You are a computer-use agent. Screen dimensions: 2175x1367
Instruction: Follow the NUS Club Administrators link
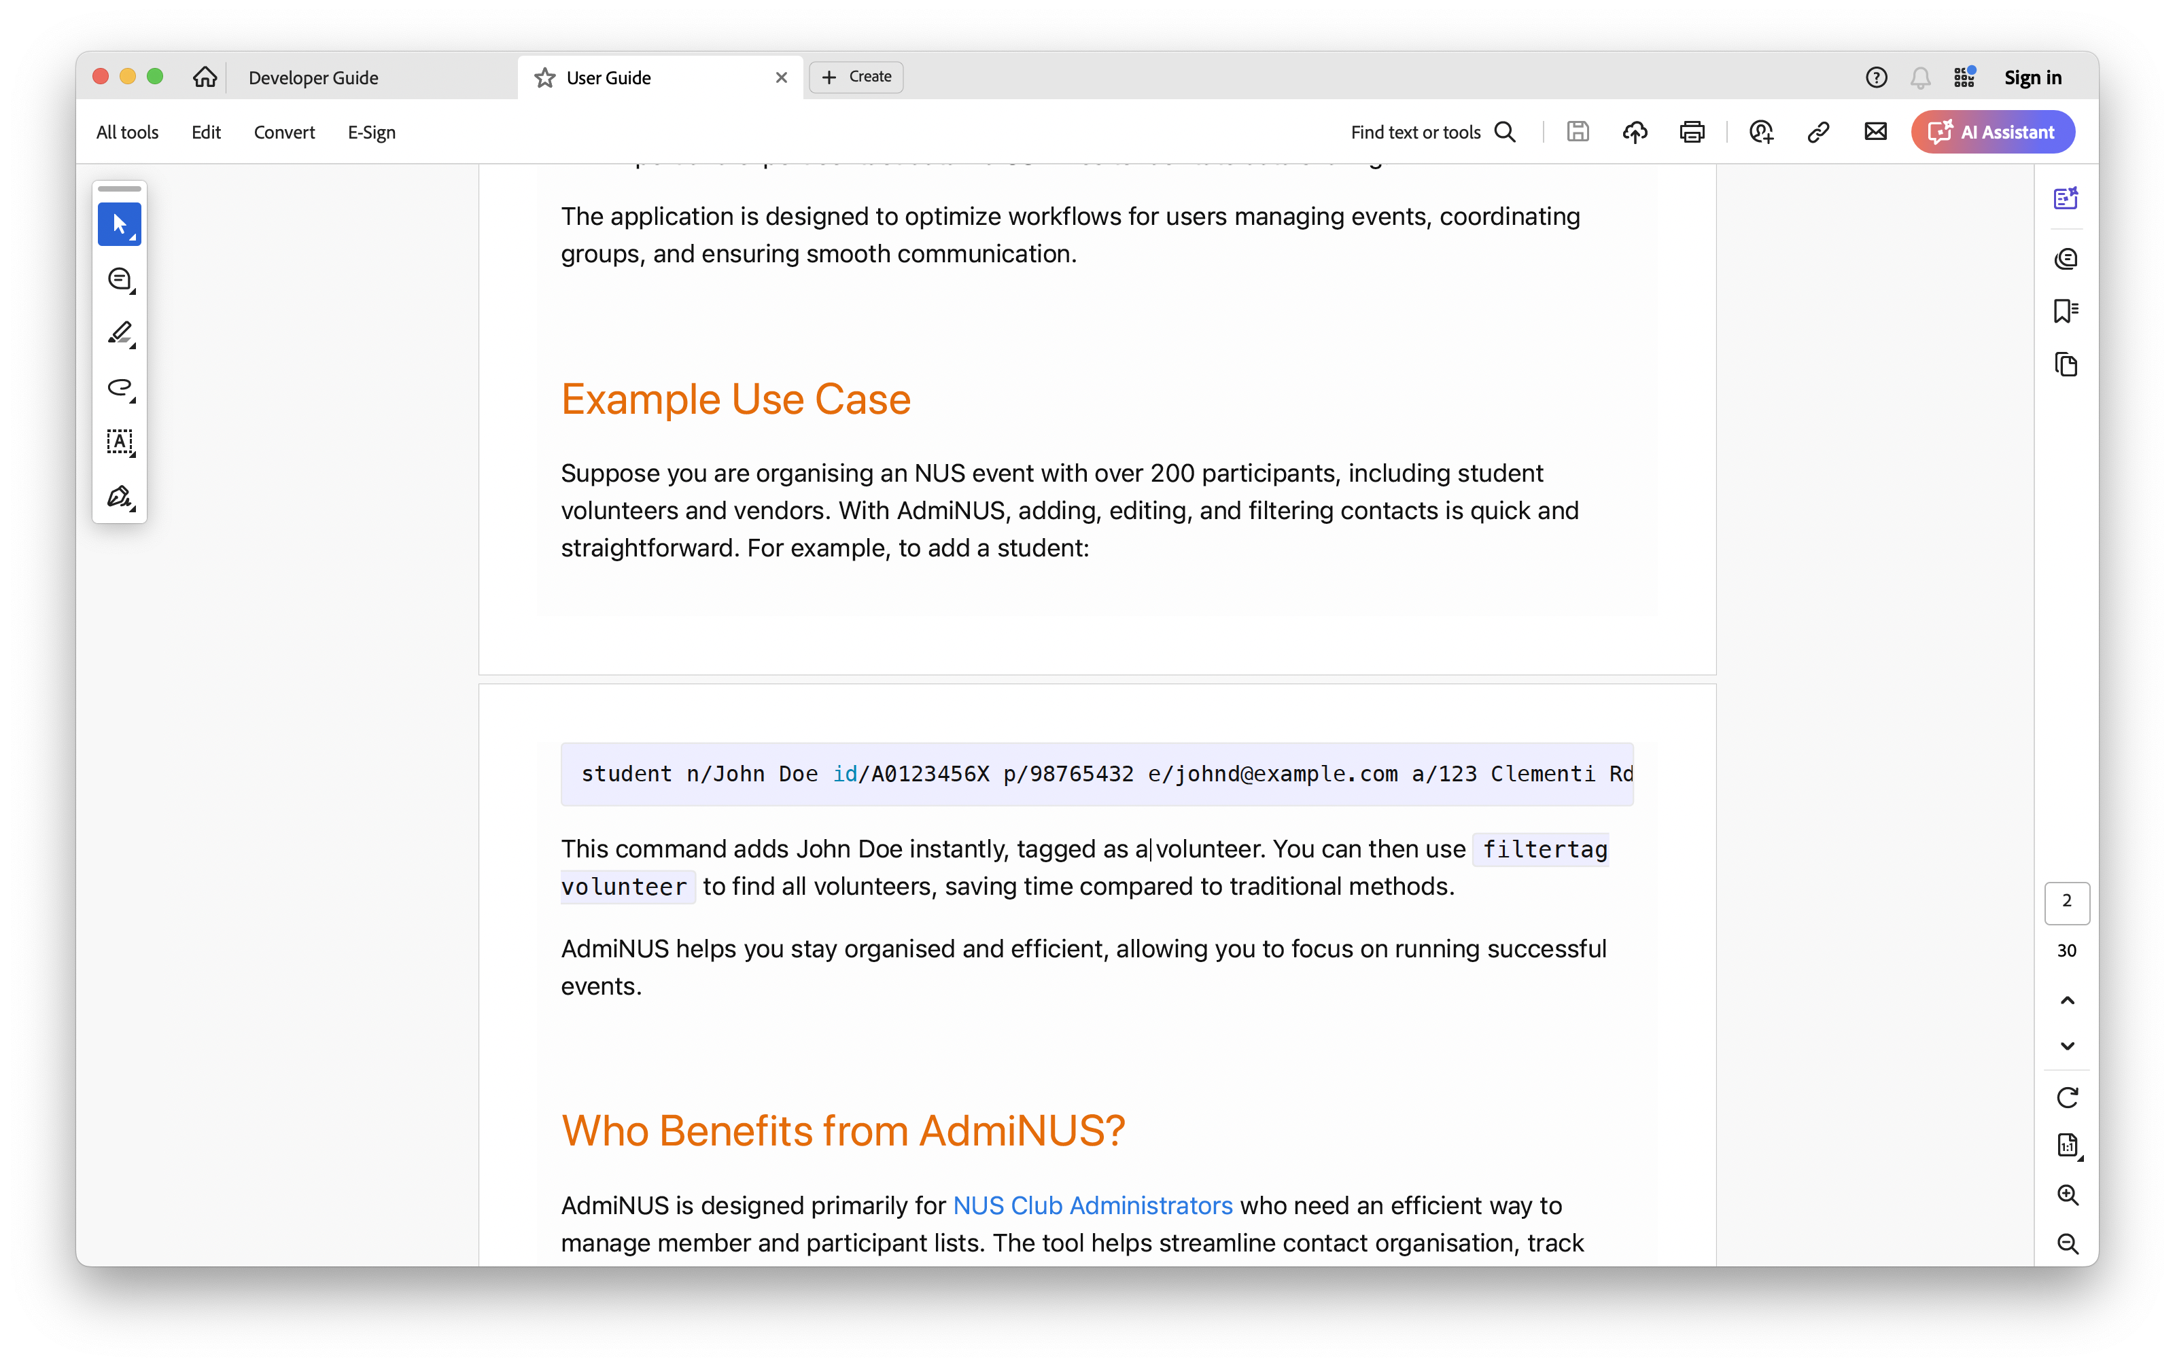point(1092,1205)
